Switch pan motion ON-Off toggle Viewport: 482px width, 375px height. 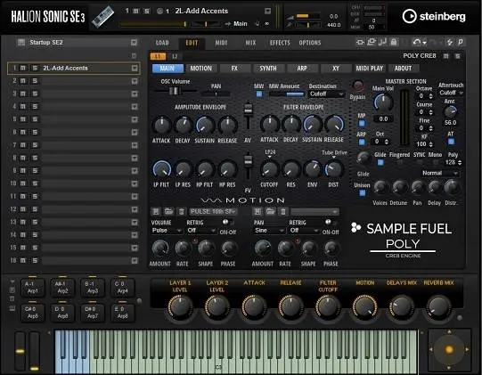tap(331, 222)
